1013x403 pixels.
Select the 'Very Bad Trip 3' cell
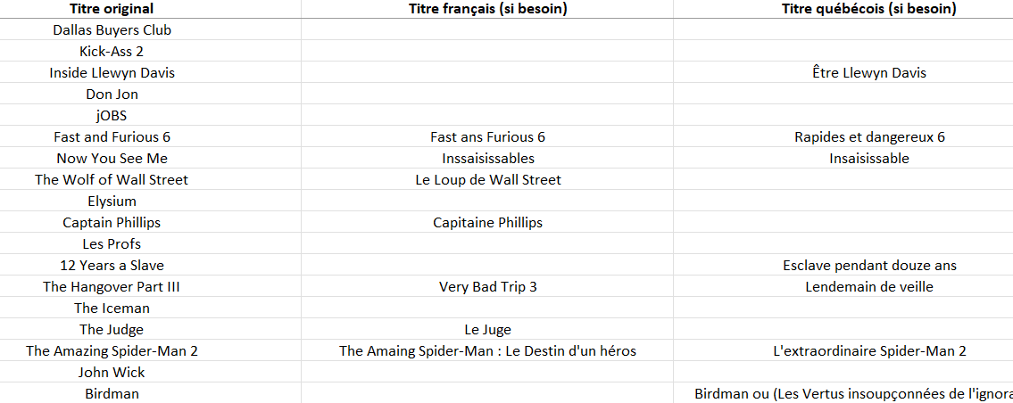tap(488, 286)
